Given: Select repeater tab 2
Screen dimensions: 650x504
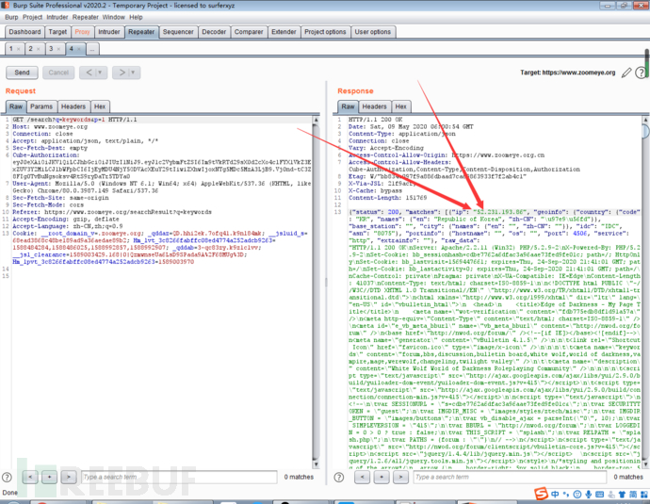Looking at the screenshot, I should coord(30,49).
